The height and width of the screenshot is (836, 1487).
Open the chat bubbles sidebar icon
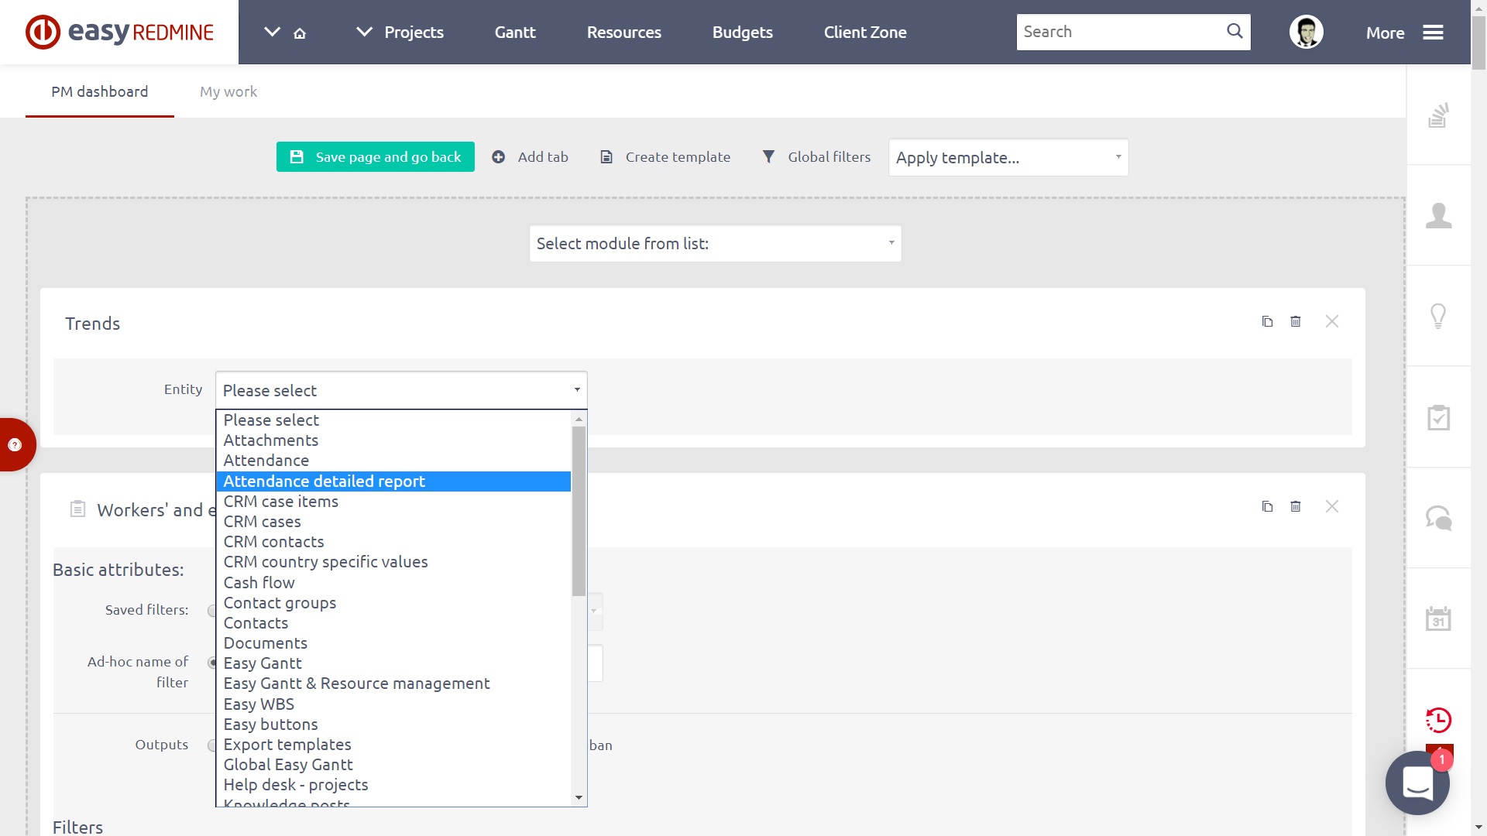pos(1438,517)
